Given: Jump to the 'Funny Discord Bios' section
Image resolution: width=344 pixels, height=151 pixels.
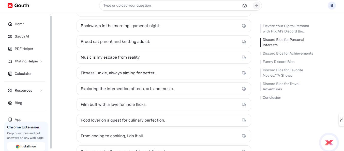Looking at the screenshot, I should tap(278, 62).
